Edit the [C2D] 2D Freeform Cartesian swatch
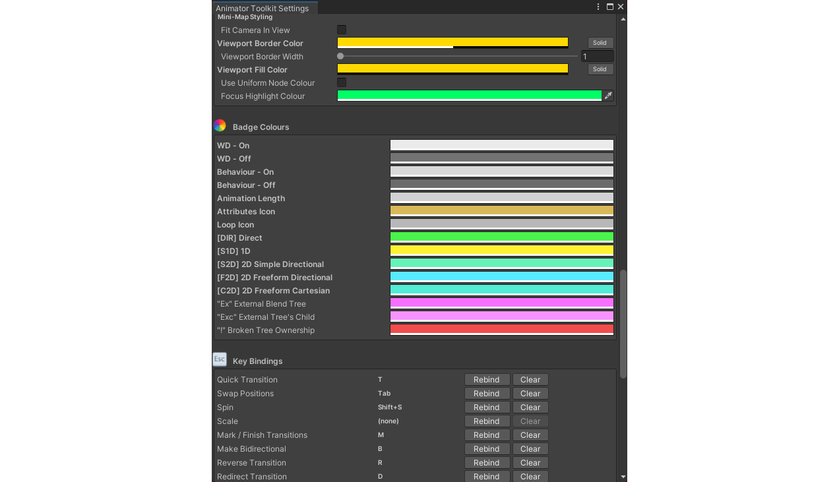This screenshot has height=482, width=839. (x=502, y=290)
